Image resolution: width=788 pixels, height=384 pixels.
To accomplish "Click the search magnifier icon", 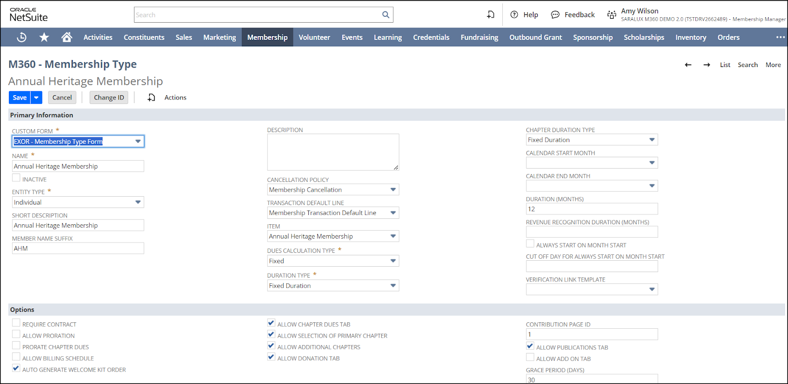I will click(x=386, y=15).
